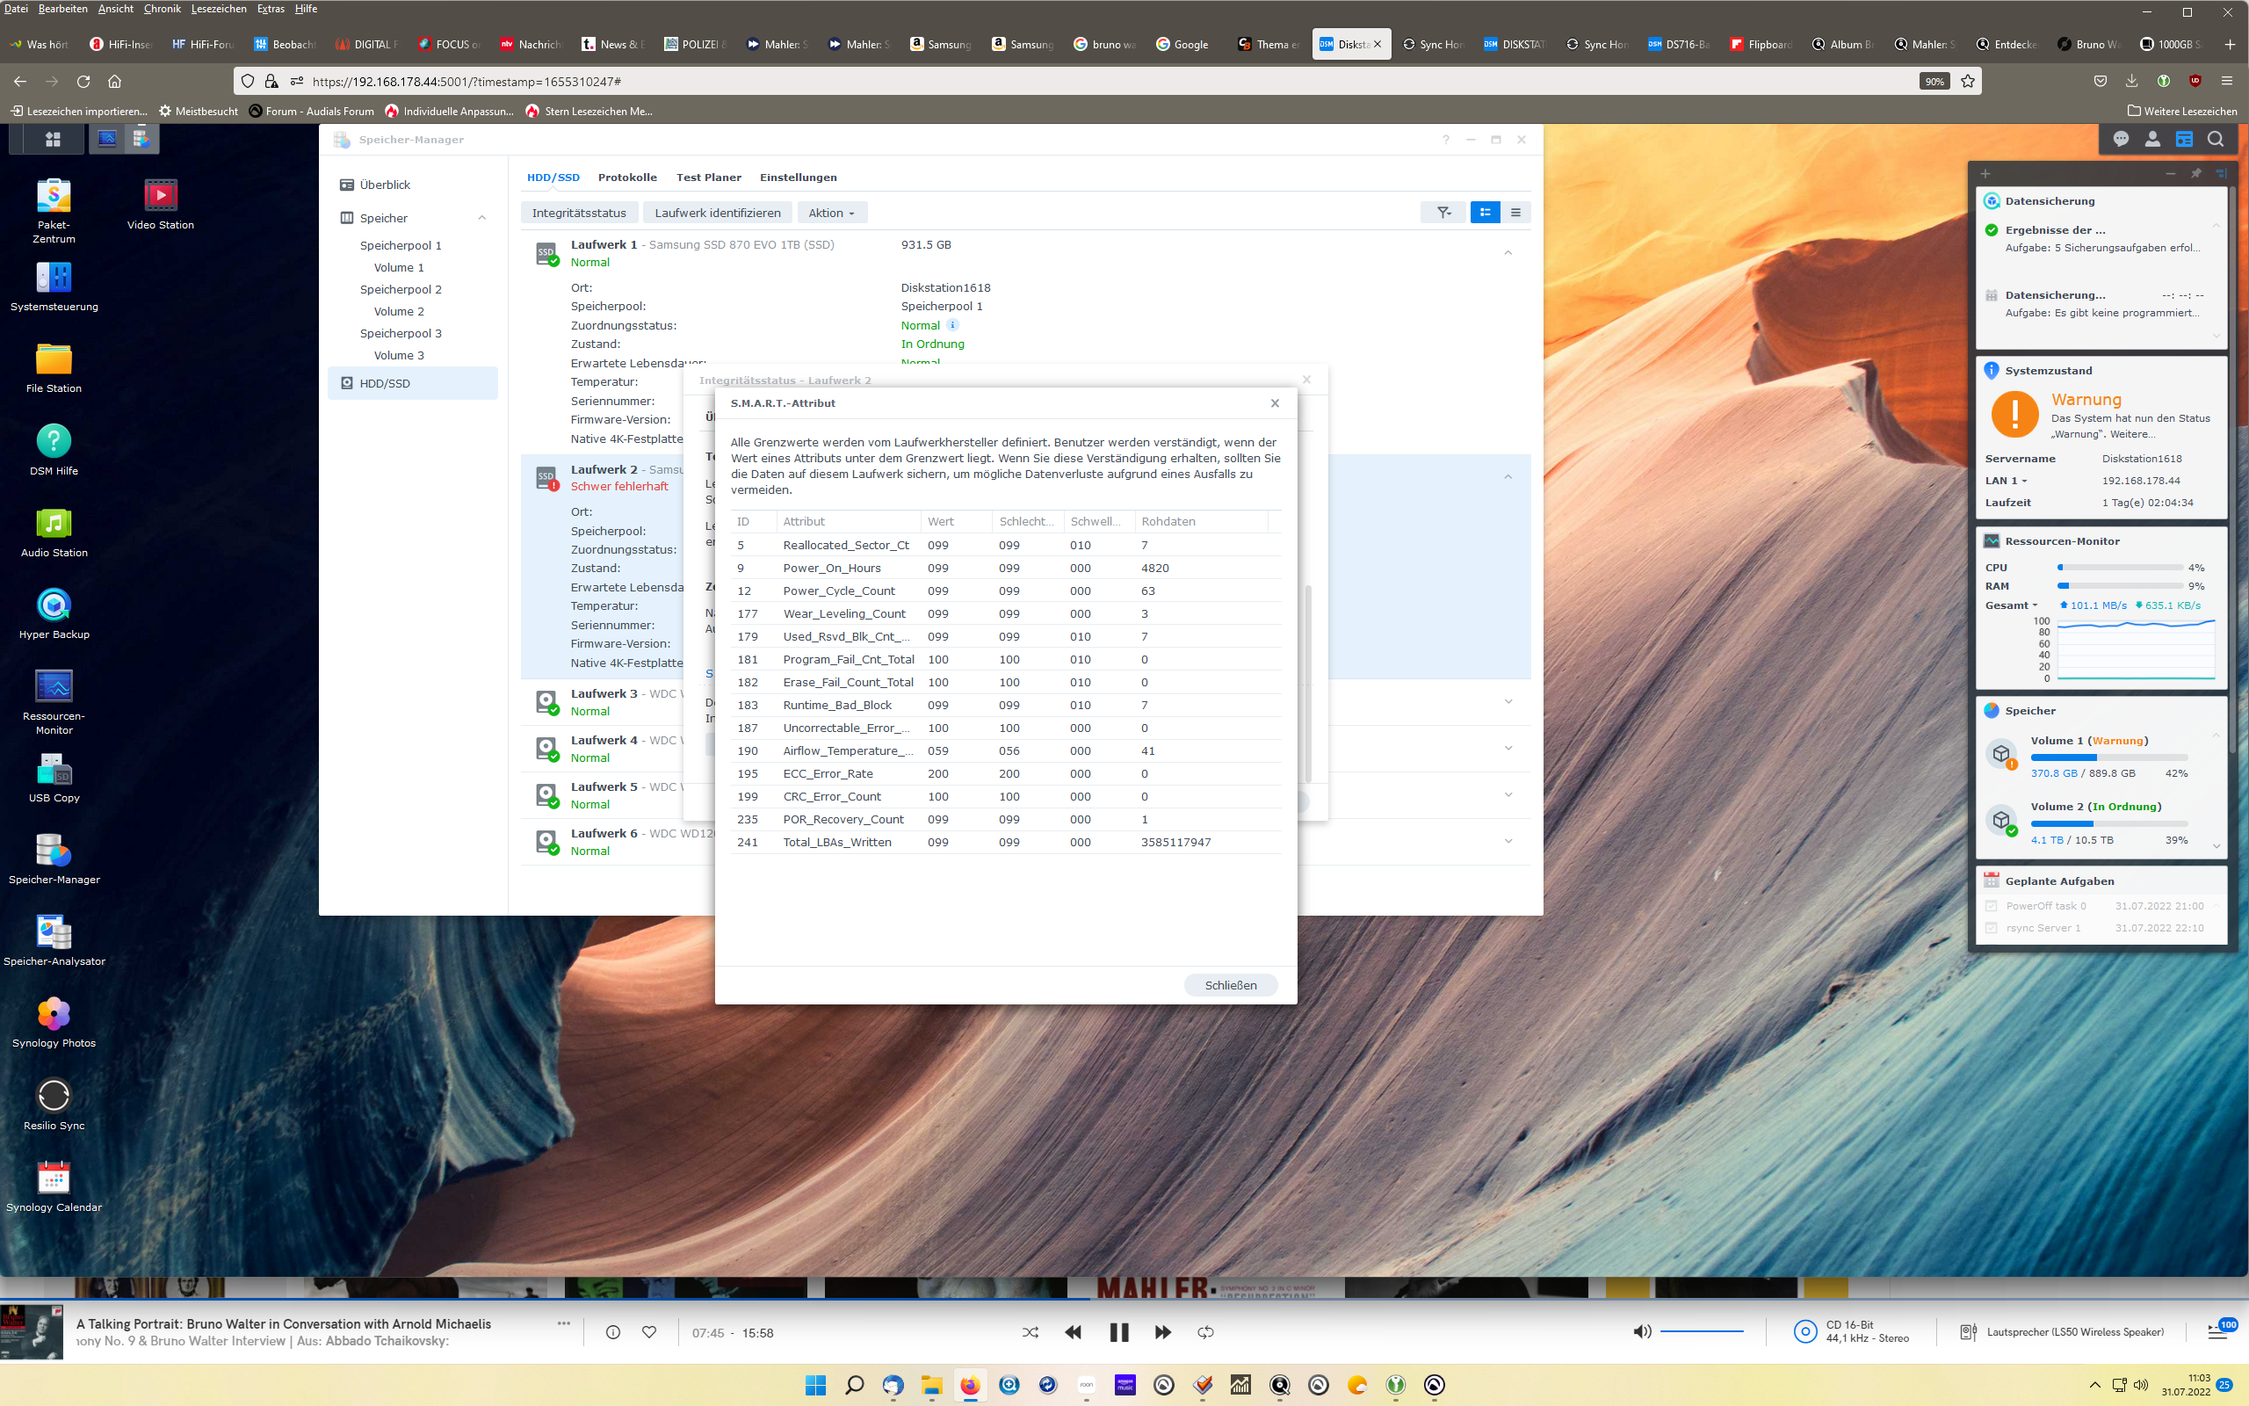Open Gesamt dropdown in Ressourcen-Monitor

(2012, 605)
